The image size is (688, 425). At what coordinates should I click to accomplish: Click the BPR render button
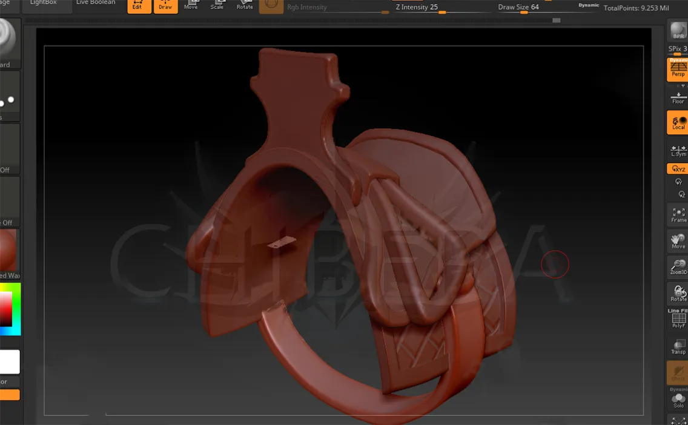click(x=678, y=30)
